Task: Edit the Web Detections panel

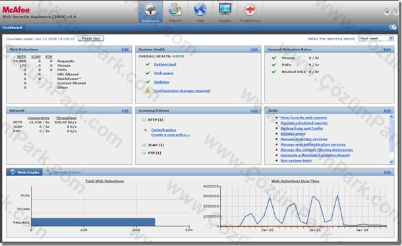Action: coord(125,49)
